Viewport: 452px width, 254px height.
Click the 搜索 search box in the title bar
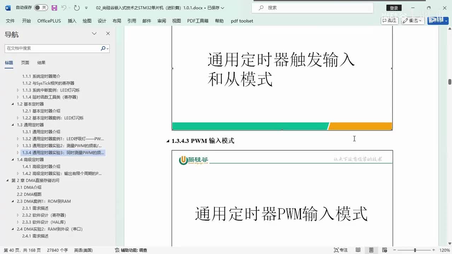(x=313, y=8)
